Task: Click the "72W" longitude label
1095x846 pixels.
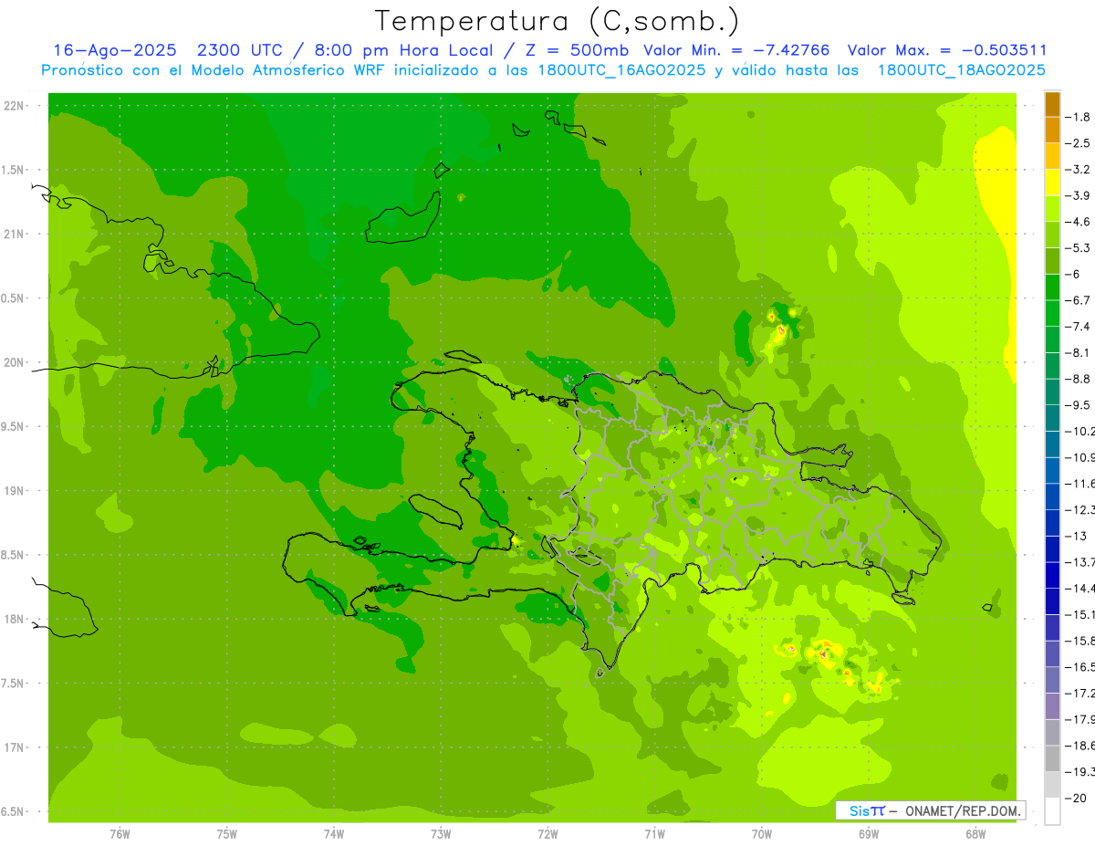Action: pyautogui.click(x=547, y=833)
